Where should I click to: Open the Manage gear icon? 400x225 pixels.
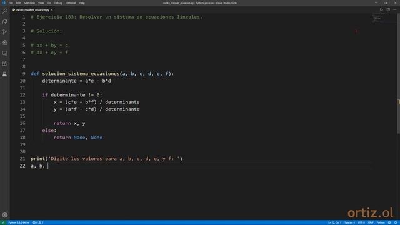[4, 215]
